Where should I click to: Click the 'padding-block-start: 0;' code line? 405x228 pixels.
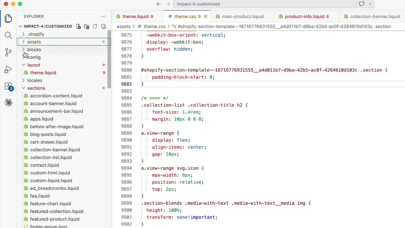[183, 77]
